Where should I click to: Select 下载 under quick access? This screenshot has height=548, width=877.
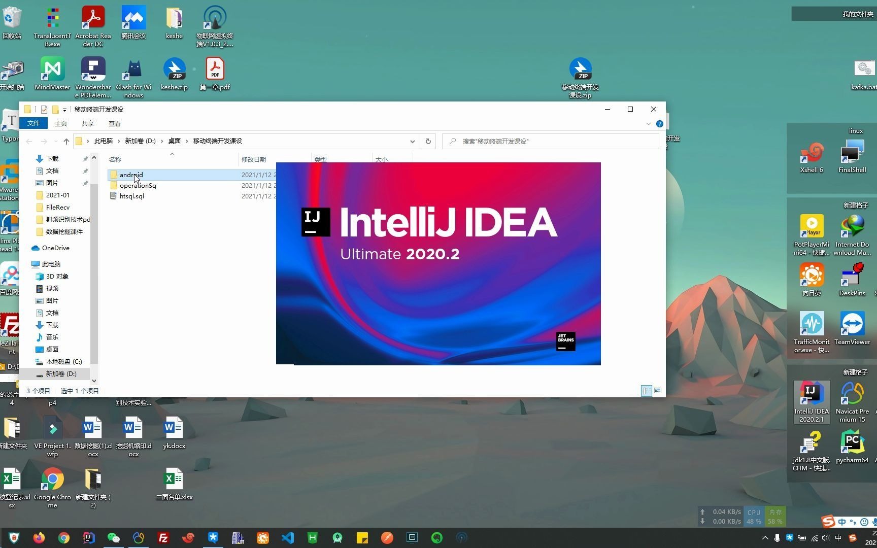coord(52,159)
